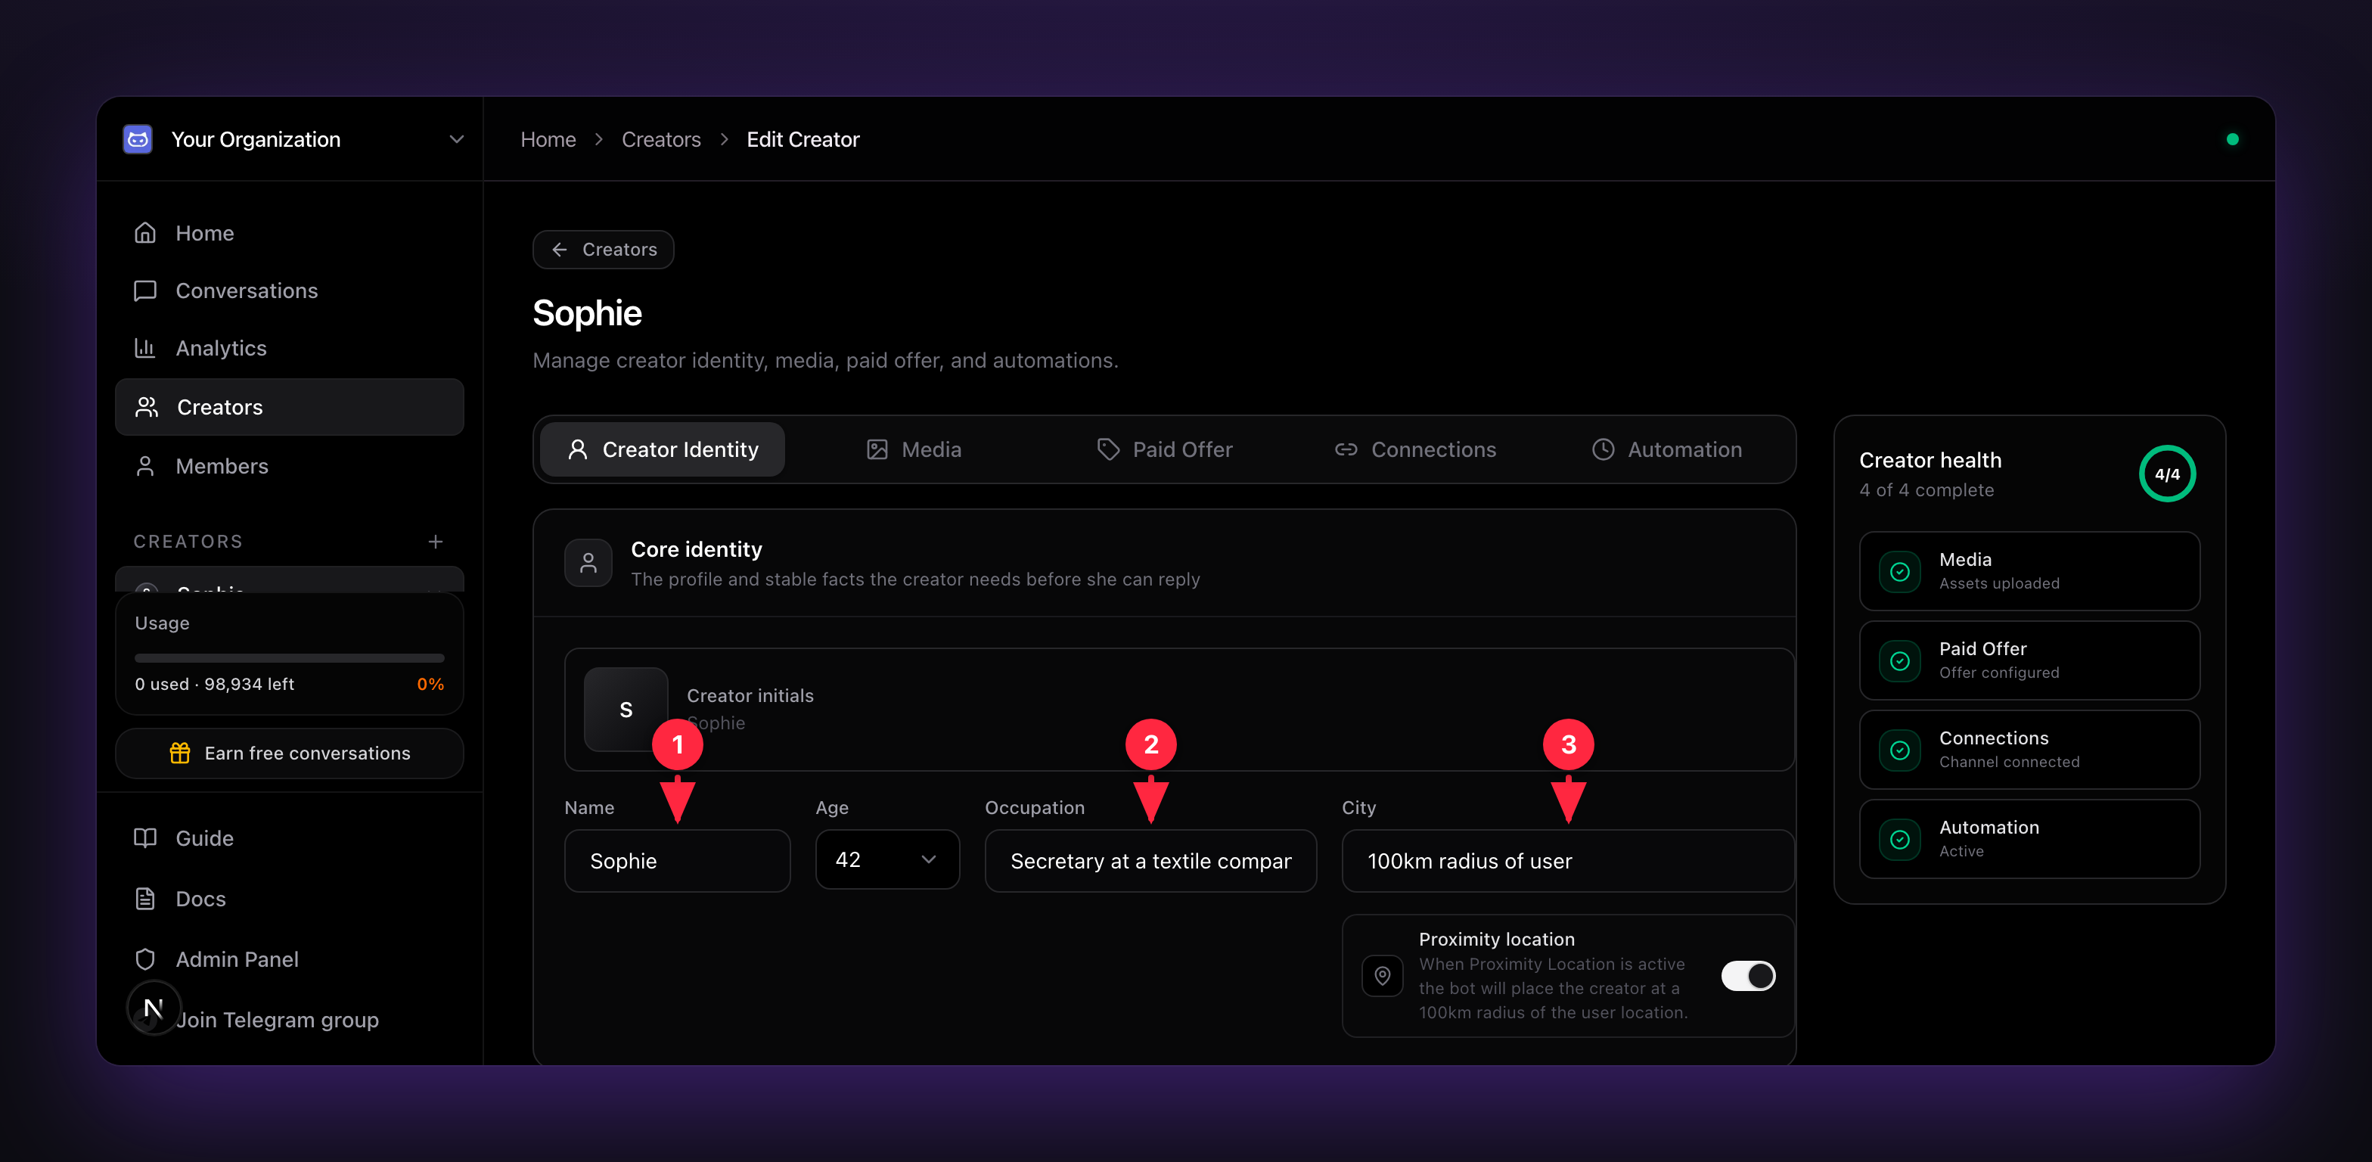The width and height of the screenshot is (2372, 1162).
Task: Switch to the Creator Identity tab
Action: click(x=662, y=449)
